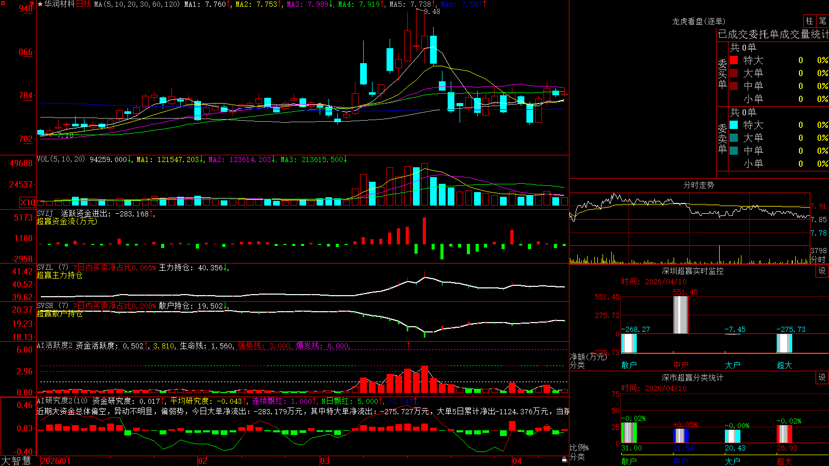The image size is (829, 466).
Task: Click the 龙虎看盘(逐单) panel title
Action: (x=698, y=21)
